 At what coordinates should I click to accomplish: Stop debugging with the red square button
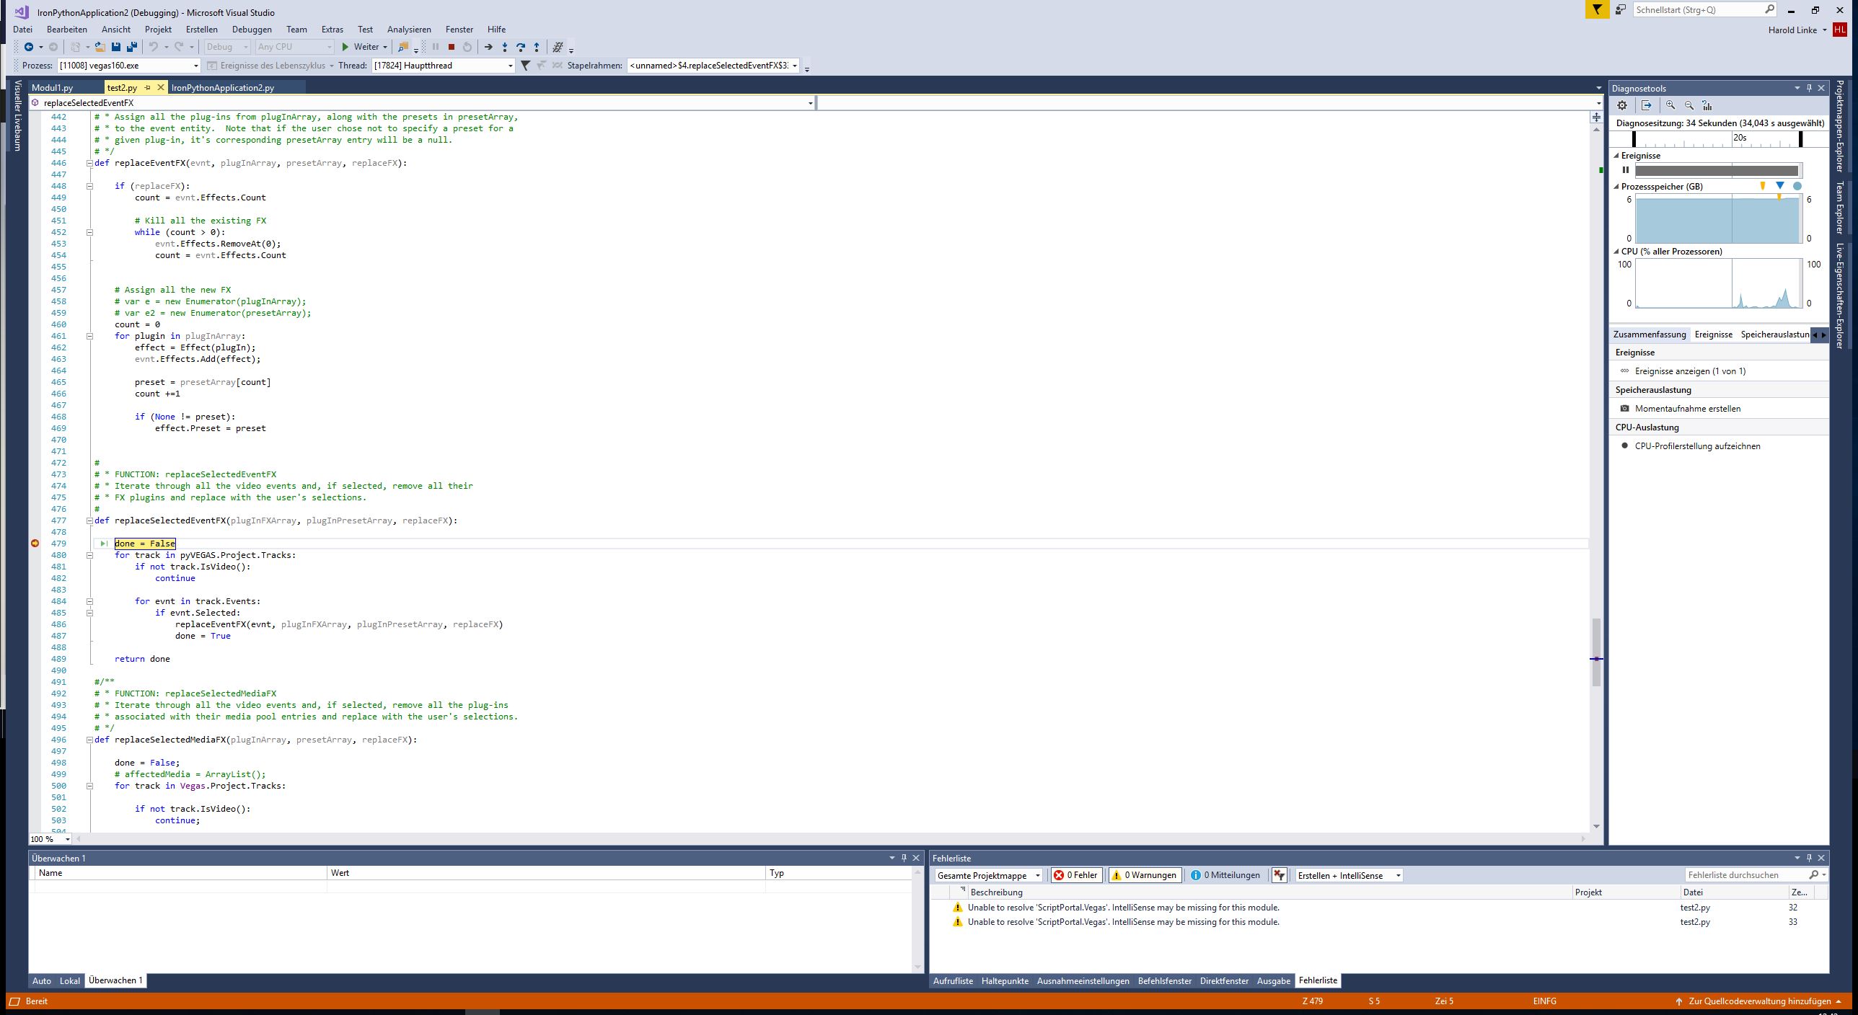point(451,47)
